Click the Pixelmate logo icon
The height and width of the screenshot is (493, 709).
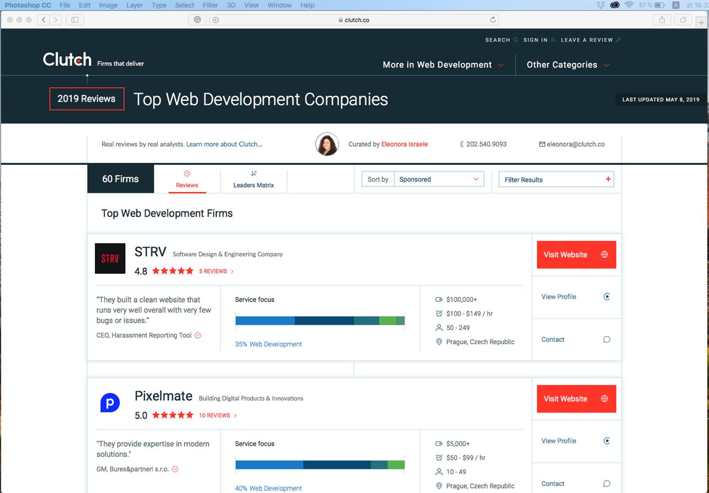pos(110,403)
